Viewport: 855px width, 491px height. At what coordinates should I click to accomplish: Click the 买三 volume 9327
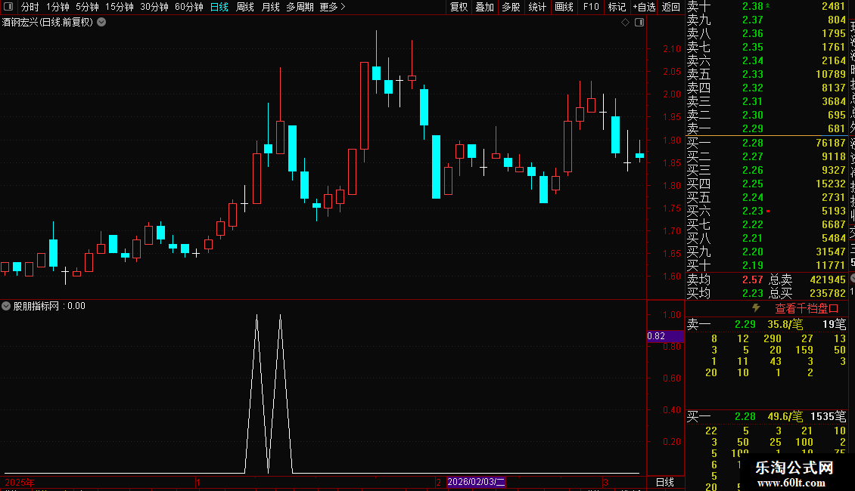point(834,171)
